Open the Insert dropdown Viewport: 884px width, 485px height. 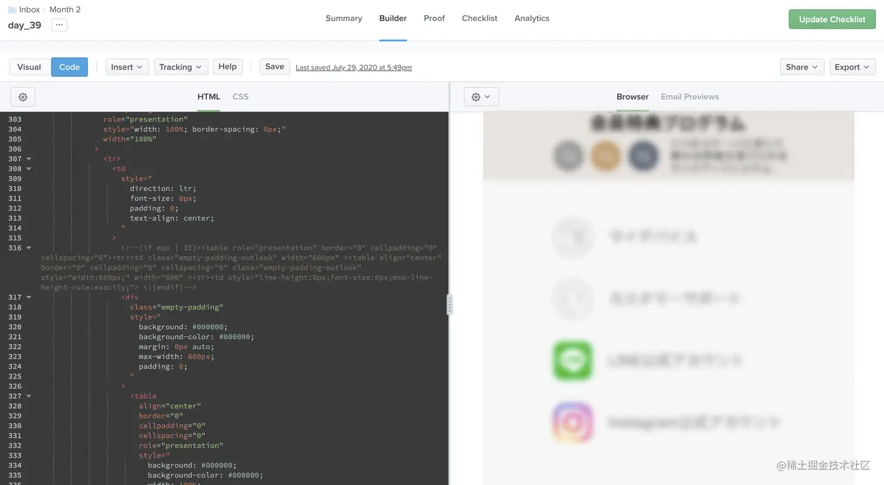126,67
